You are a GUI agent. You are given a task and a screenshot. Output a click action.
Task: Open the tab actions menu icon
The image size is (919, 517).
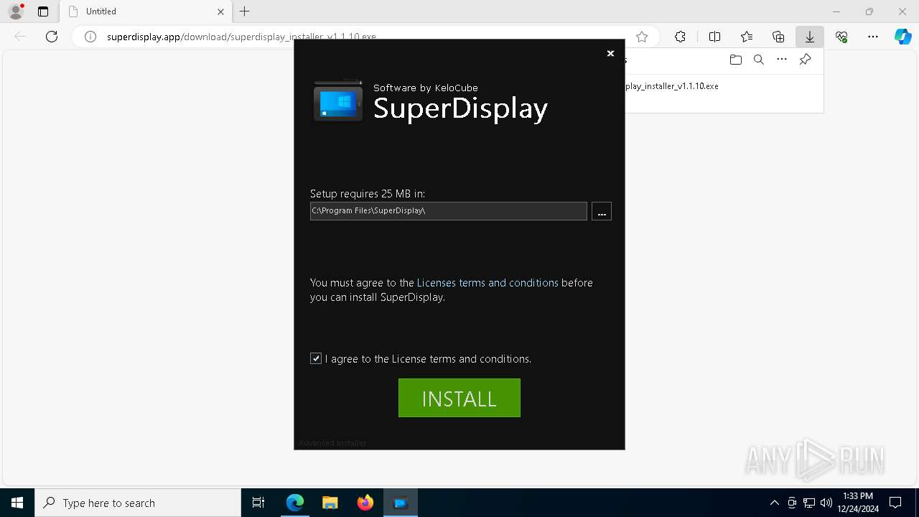coord(43,11)
